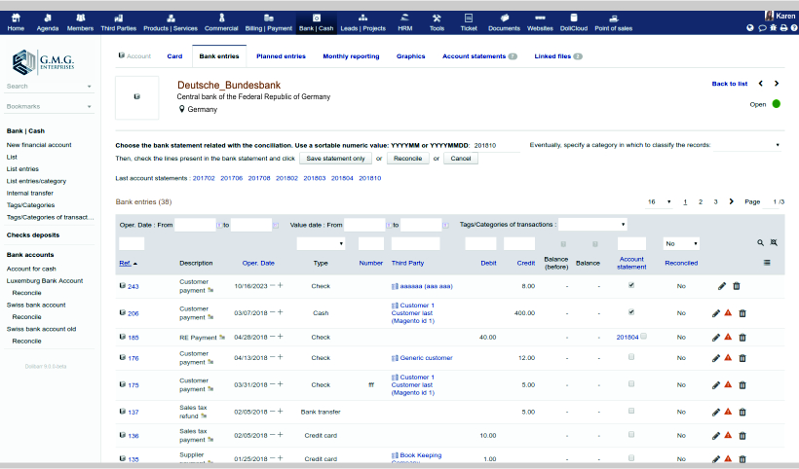Open the page size dropdown showing 16
The width and height of the screenshot is (799, 469).
pos(660,201)
